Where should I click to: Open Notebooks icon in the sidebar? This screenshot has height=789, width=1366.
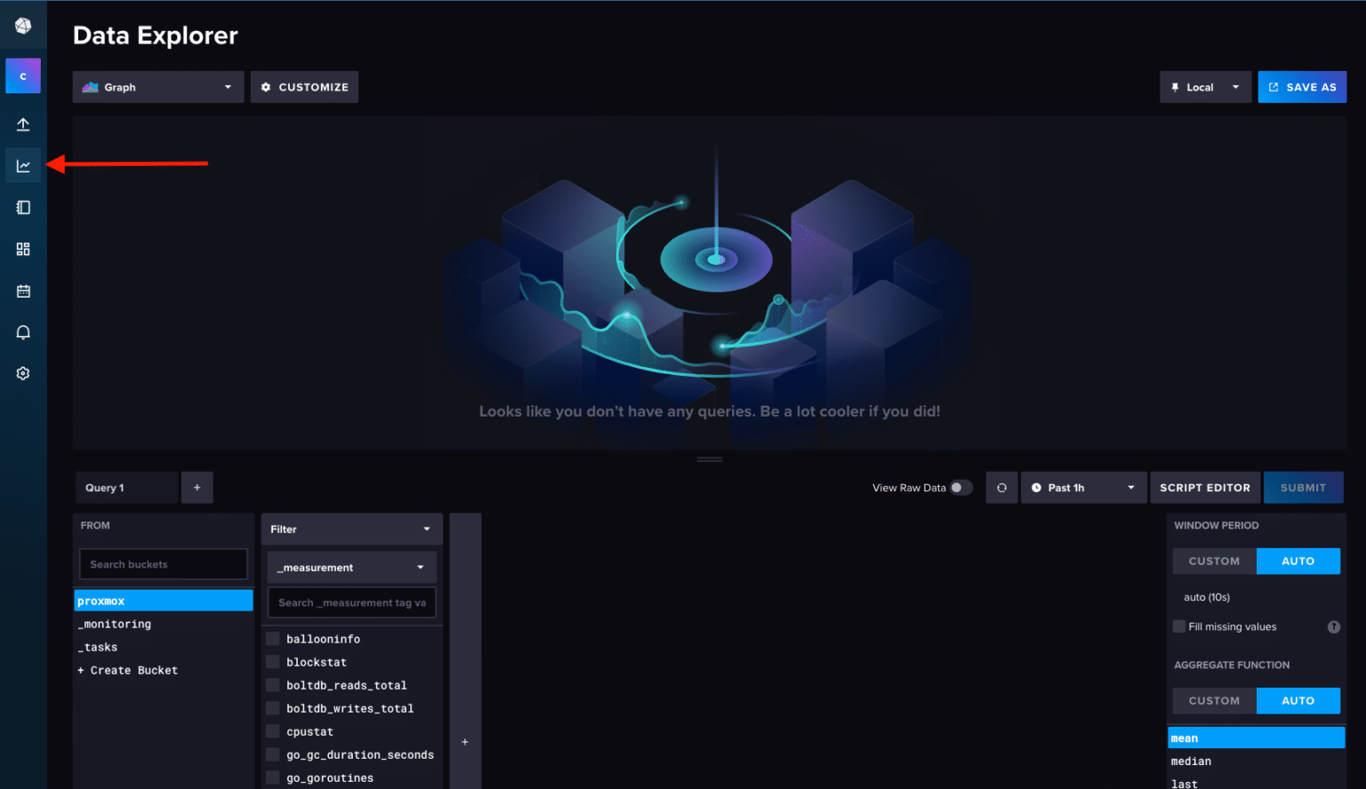pos(23,208)
